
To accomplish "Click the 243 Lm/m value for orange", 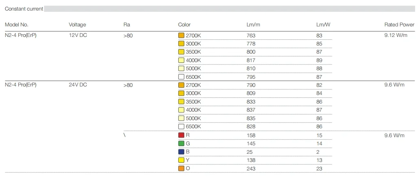I will pos(251,168).
